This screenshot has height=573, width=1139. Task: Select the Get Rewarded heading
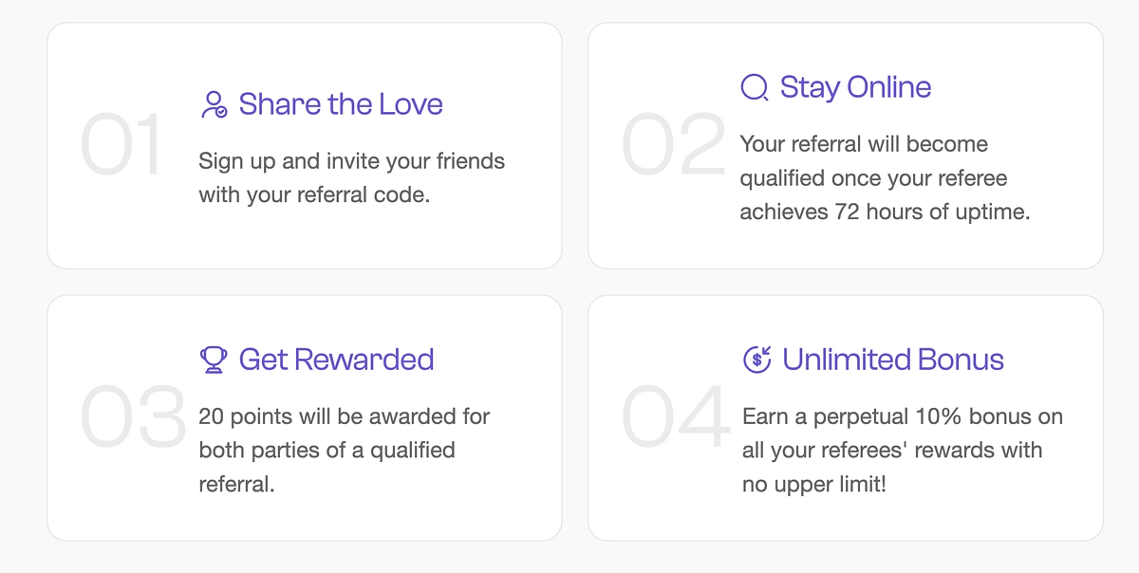tap(336, 360)
